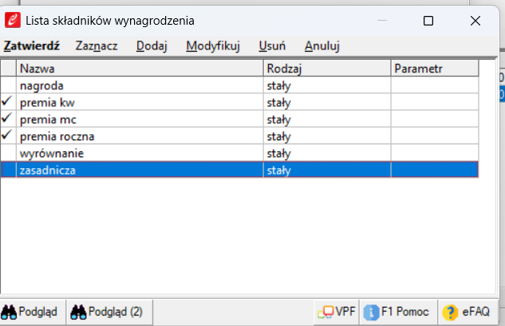Click Zaznacz menu item
This screenshot has height=326, width=505.
97,45
